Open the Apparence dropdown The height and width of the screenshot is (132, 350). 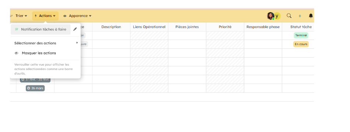click(77, 16)
